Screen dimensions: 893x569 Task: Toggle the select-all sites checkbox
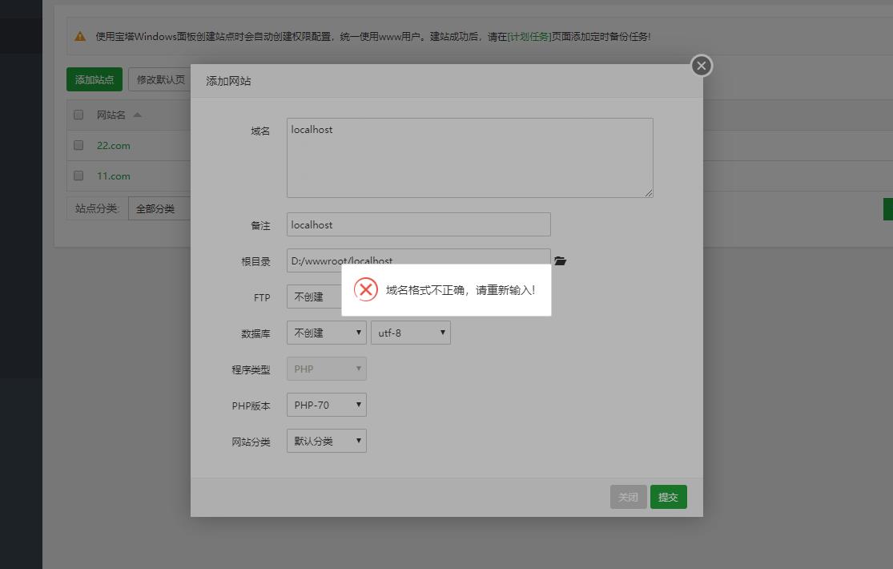(78, 115)
